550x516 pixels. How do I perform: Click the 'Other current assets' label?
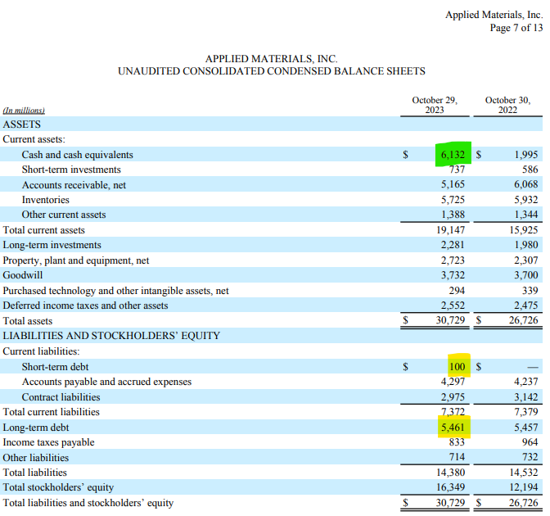[x=64, y=215]
